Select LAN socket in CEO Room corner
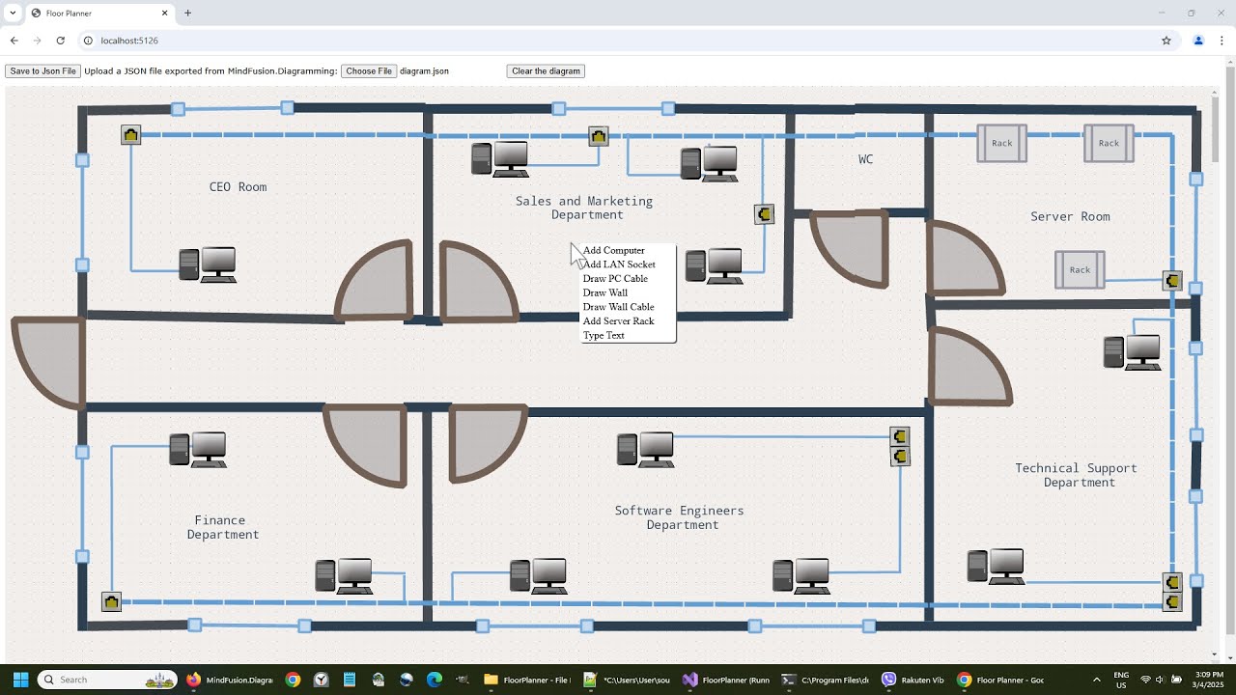Image resolution: width=1236 pixels, height=695 pixels. tap(131, 135)
